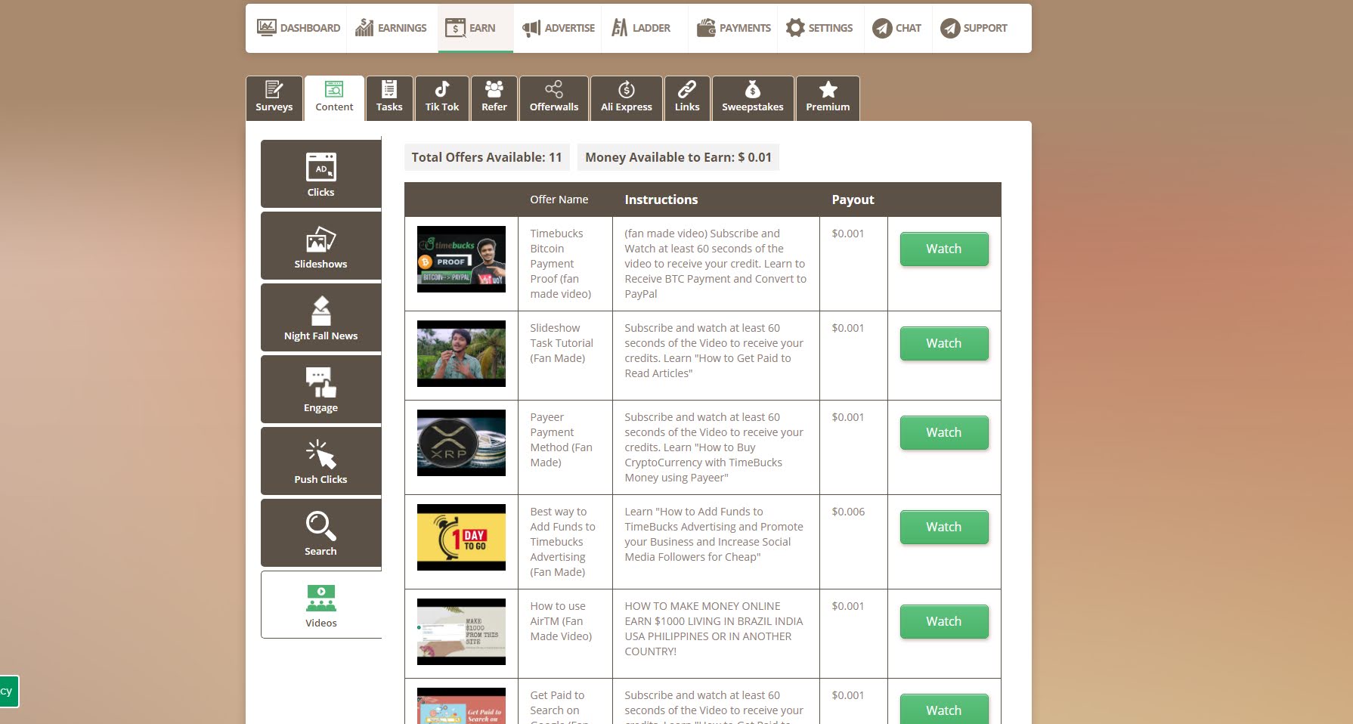
Task: Click the 'Payeer Payment Method (Fan Made)' offer name
Action: coord(562,440)
